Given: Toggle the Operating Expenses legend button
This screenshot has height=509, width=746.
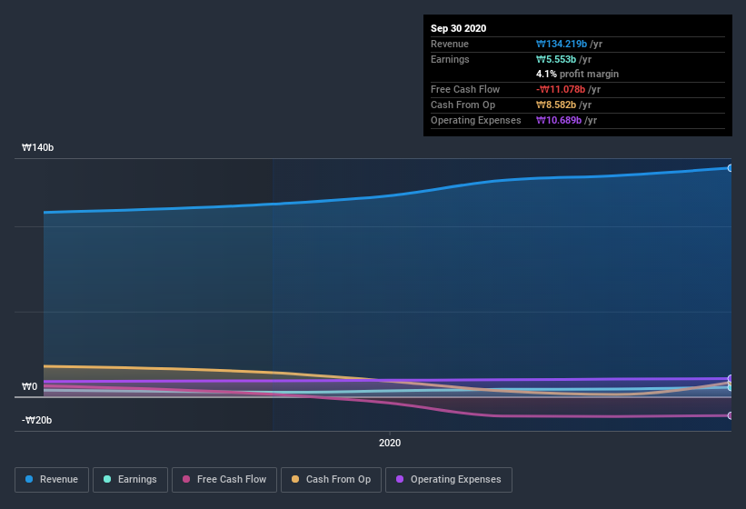Looking at the screenshot, I should tap(449, 480).
